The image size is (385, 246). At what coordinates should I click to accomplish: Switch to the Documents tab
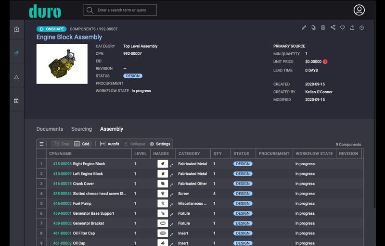[50, 129]
